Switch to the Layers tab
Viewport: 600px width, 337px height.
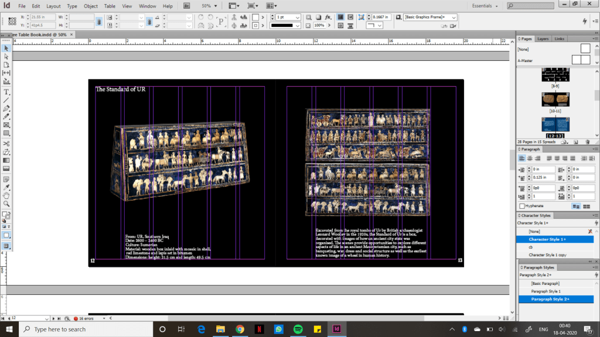coord(543,39)
